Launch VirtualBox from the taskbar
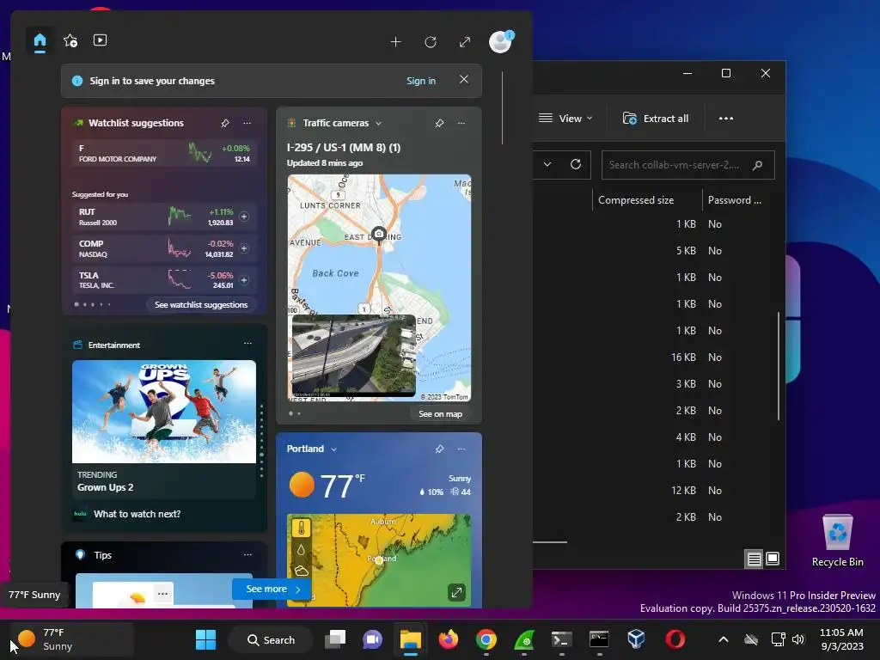The image size is (880, 660). 637,639
